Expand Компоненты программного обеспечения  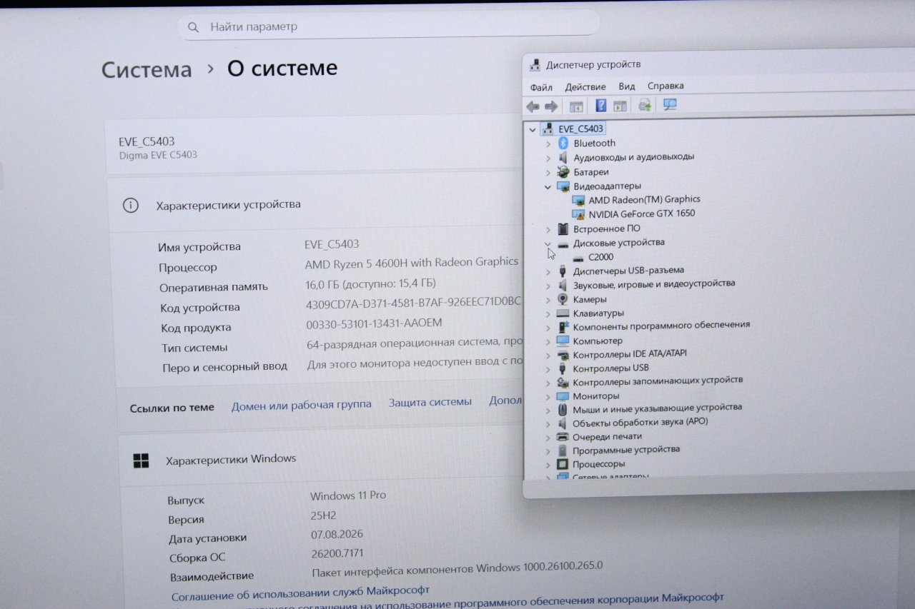point(548,328)
